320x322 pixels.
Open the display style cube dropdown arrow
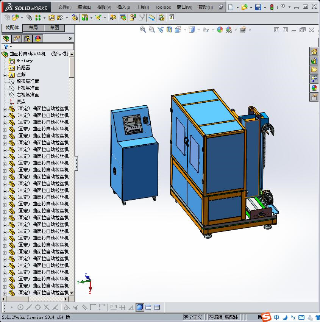point(199,30)
